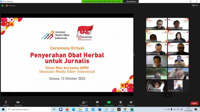This screenshot has width=200, height=112.
Task: Click the red Recording indicator
Action: pyautogui.click(x=10, y=6)
